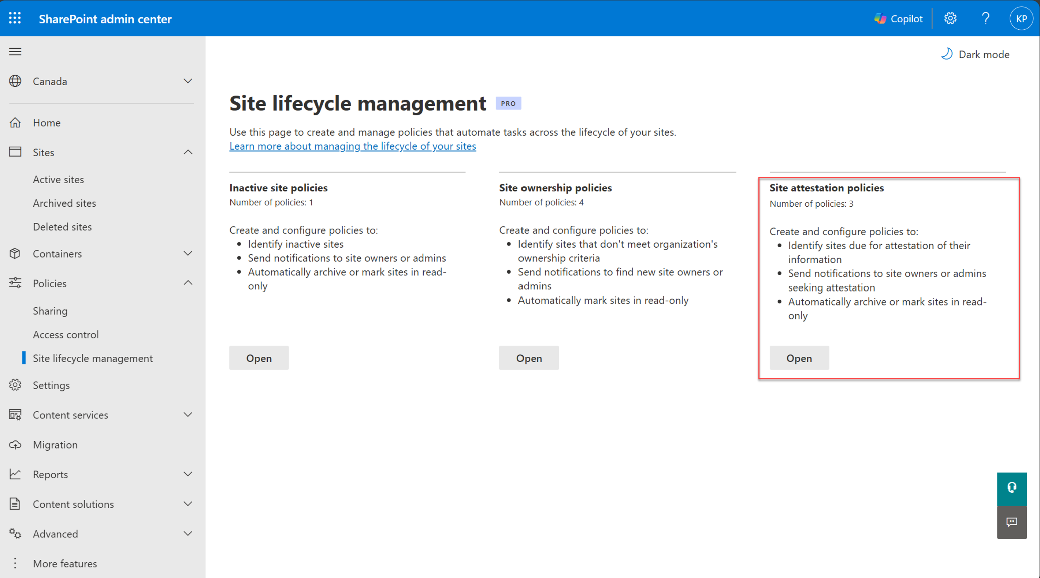1040x578 pixels.
Task: Open the help question mark icon
Action: coord(985,18)
